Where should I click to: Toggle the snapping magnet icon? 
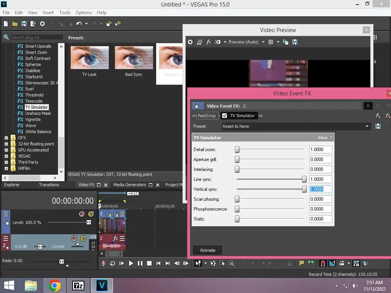coord(323,263)
